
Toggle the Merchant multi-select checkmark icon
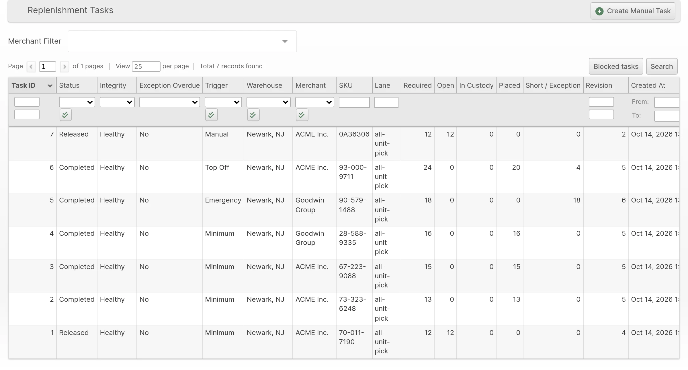[302, 115]
